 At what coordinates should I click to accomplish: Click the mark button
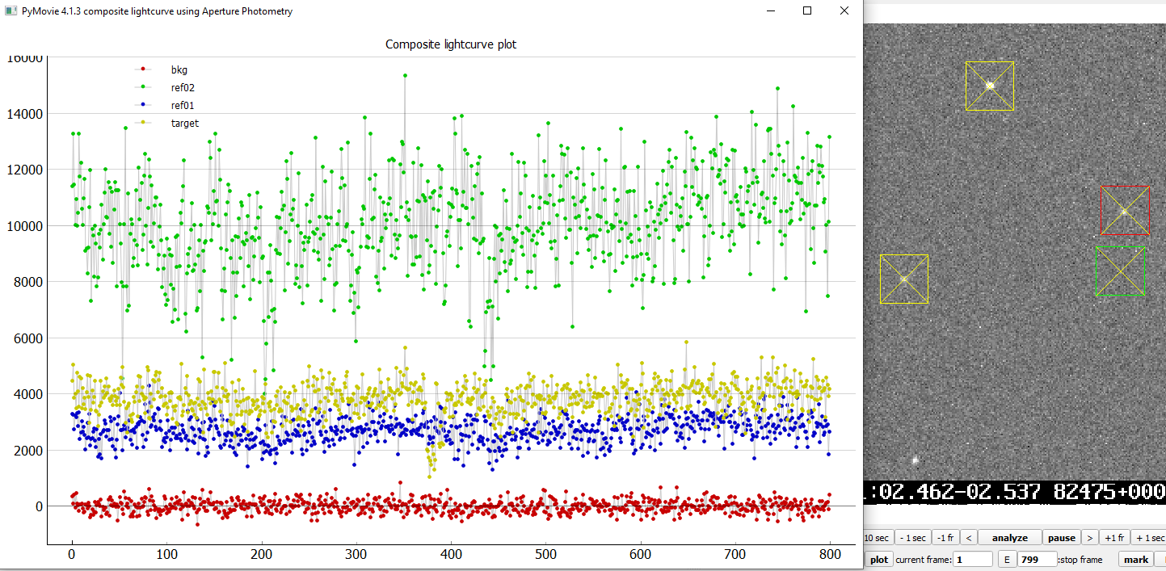pyautogui.click(x=1136, y=560)
